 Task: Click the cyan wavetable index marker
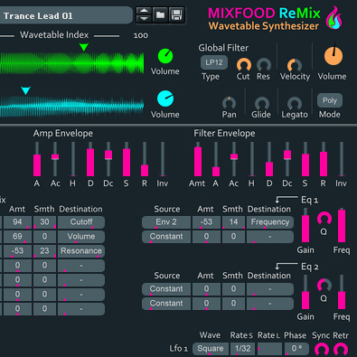coord(25,90)
